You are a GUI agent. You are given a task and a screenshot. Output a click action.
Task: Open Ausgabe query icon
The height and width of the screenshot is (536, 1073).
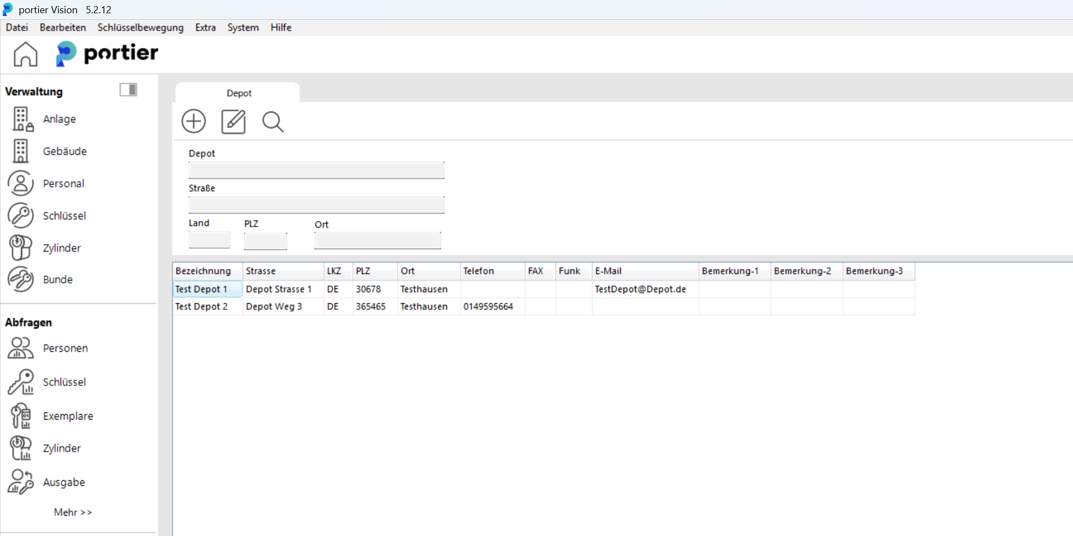(21, 482)
